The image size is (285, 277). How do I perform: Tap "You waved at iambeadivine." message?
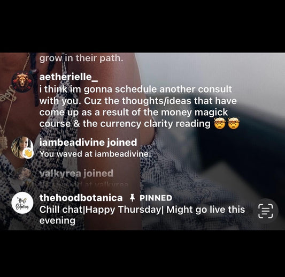[x=95, y=154]
